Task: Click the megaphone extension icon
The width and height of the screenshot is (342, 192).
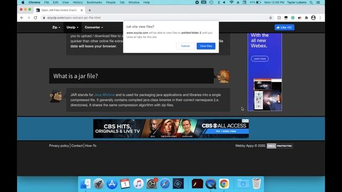Action: point(299,18)
